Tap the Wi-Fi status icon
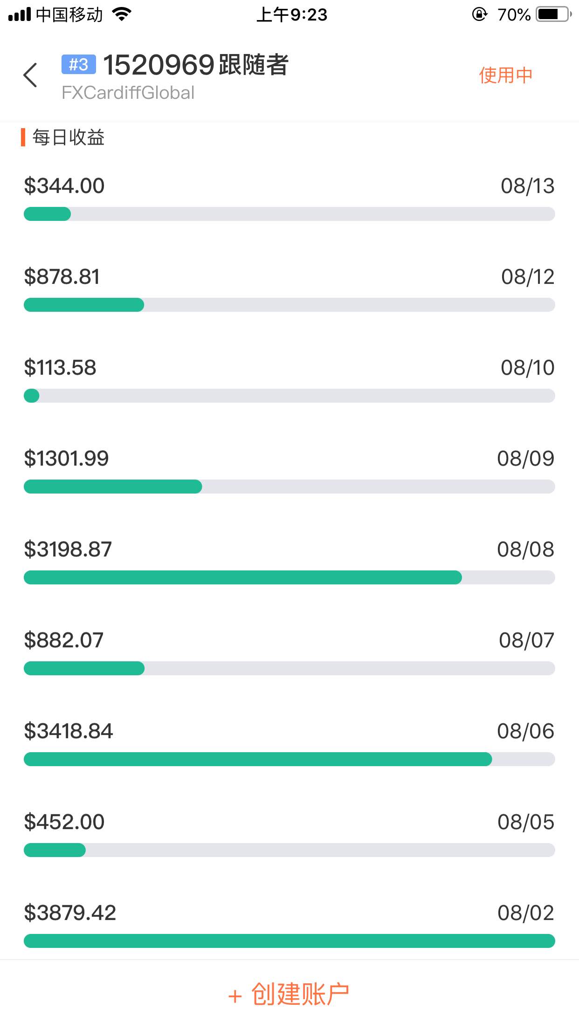Image resolution: width=579 pixels, height=1029 pixels. coord(122,14)
